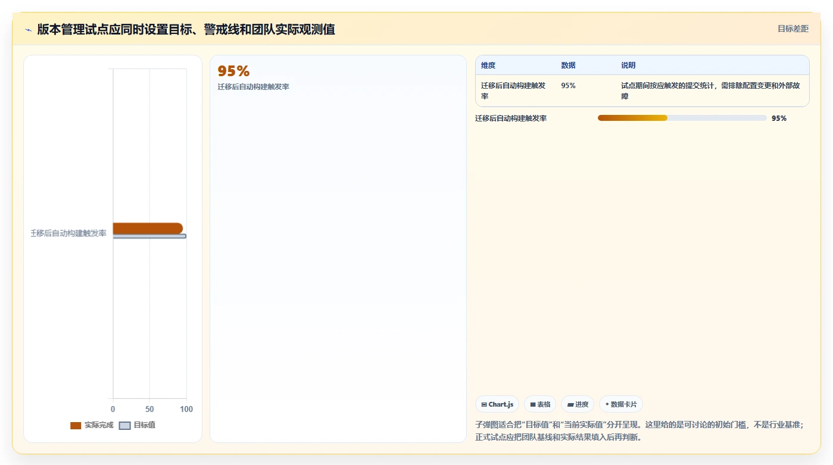The image size is (833, 465).
Task: Click the 说明 column header
Action: (628, 65)
